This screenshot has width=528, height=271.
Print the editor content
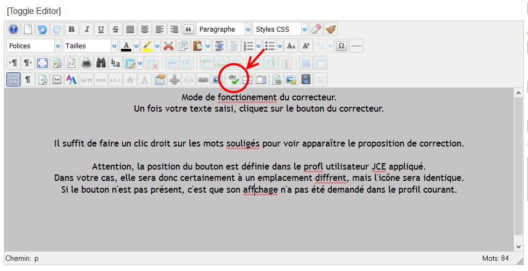(87, 63)
